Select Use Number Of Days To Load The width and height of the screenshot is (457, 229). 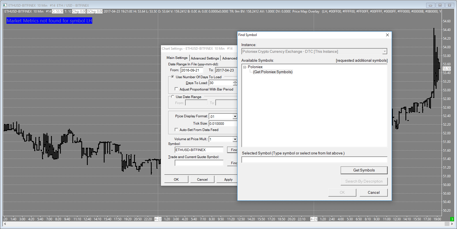coord(172,77)
